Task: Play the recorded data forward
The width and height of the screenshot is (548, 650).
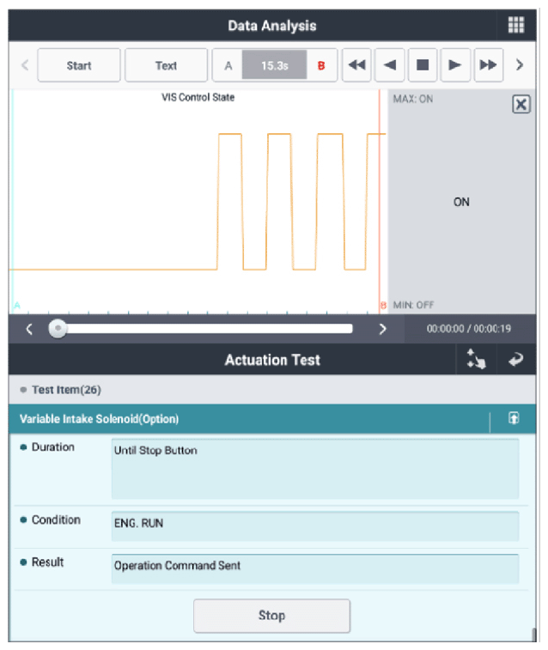Action: pyautogui.click(x=454, y=65)
